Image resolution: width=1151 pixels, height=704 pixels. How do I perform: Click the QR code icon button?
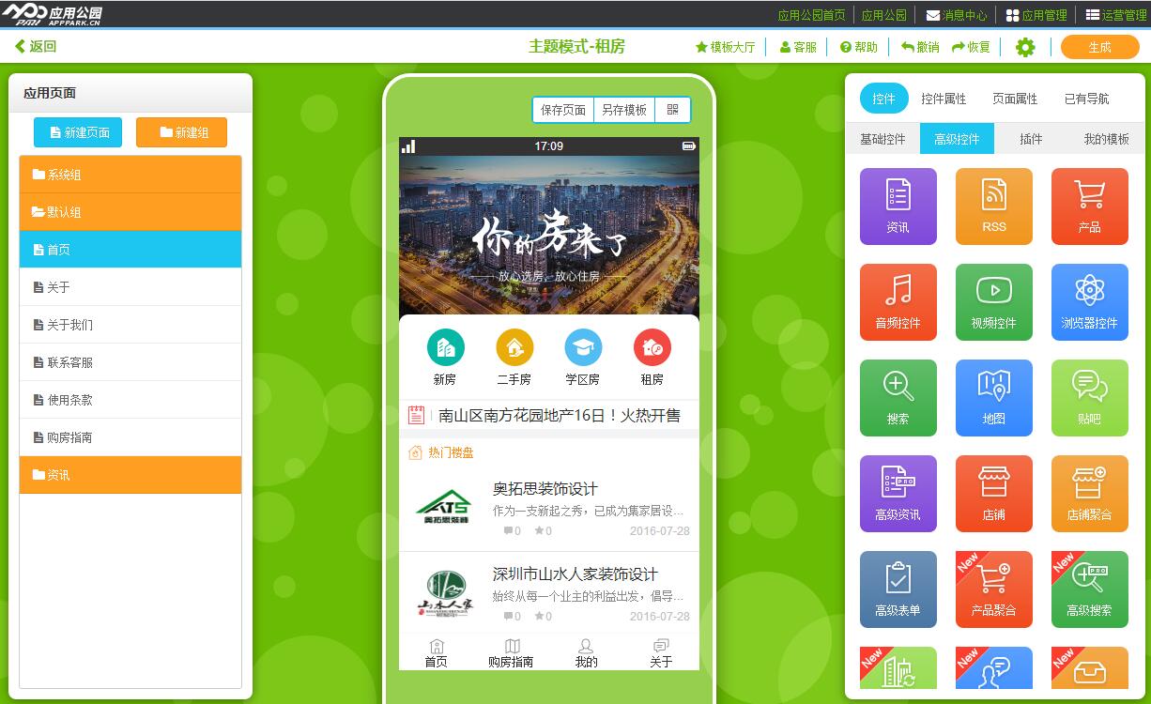(x=672, y=110)
